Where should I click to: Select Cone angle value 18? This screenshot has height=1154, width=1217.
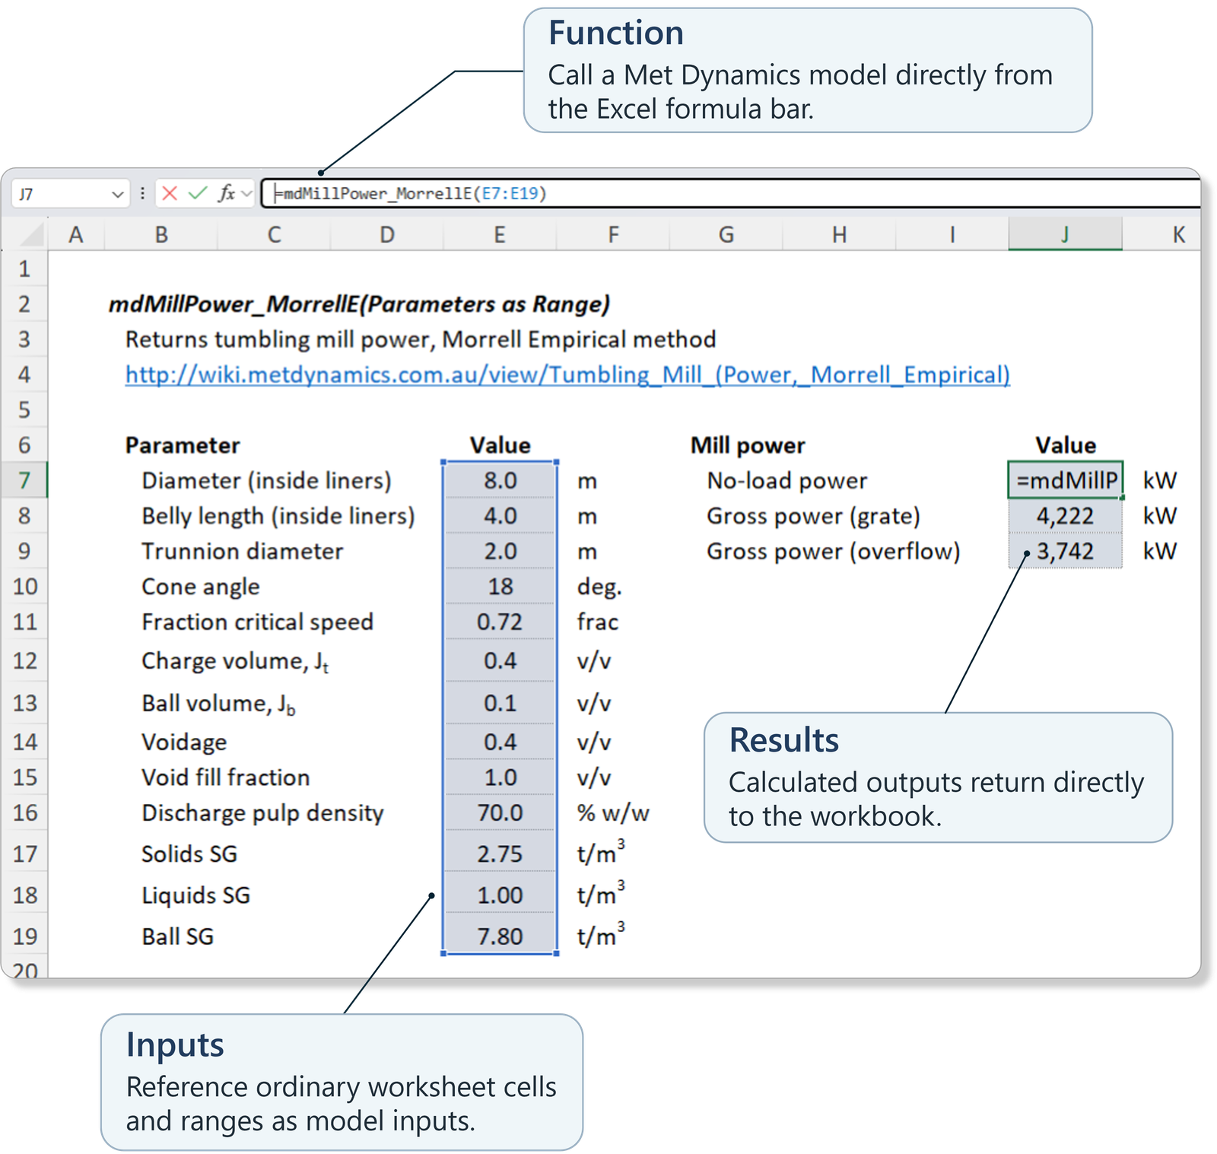click(500, 587)
